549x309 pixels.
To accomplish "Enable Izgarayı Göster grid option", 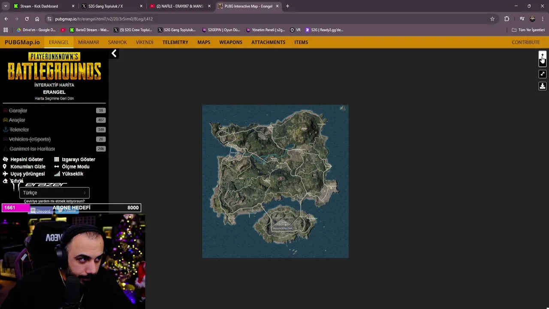I will 75,159.
